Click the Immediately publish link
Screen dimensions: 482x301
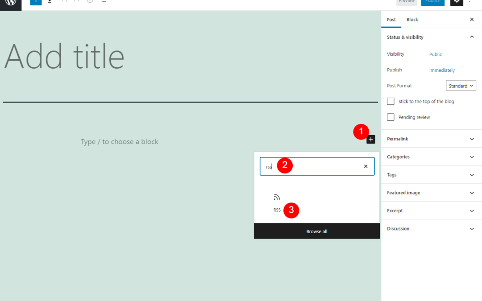(442, 70)
